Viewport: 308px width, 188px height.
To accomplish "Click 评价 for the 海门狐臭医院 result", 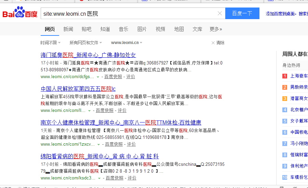I will 131,77.
